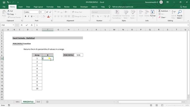This screenshot has height=107, width=190.
Task: Click horizontal scrollbar right arrow
Action: click(x=186, y=102)
